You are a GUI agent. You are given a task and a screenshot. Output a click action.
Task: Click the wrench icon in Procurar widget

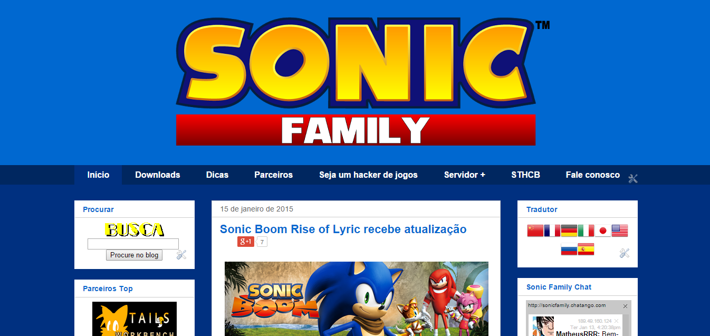181,255
